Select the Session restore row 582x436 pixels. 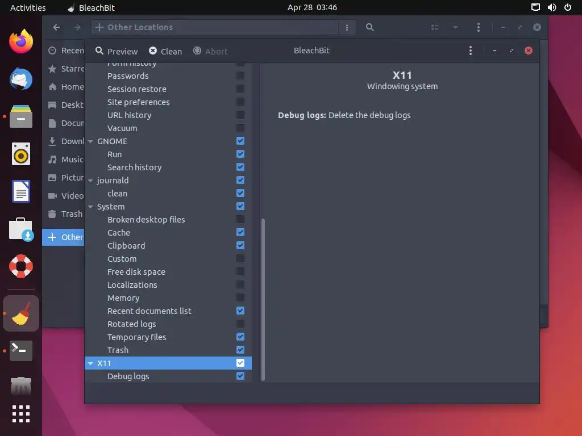pyautogui.click(x=168, y=89)
